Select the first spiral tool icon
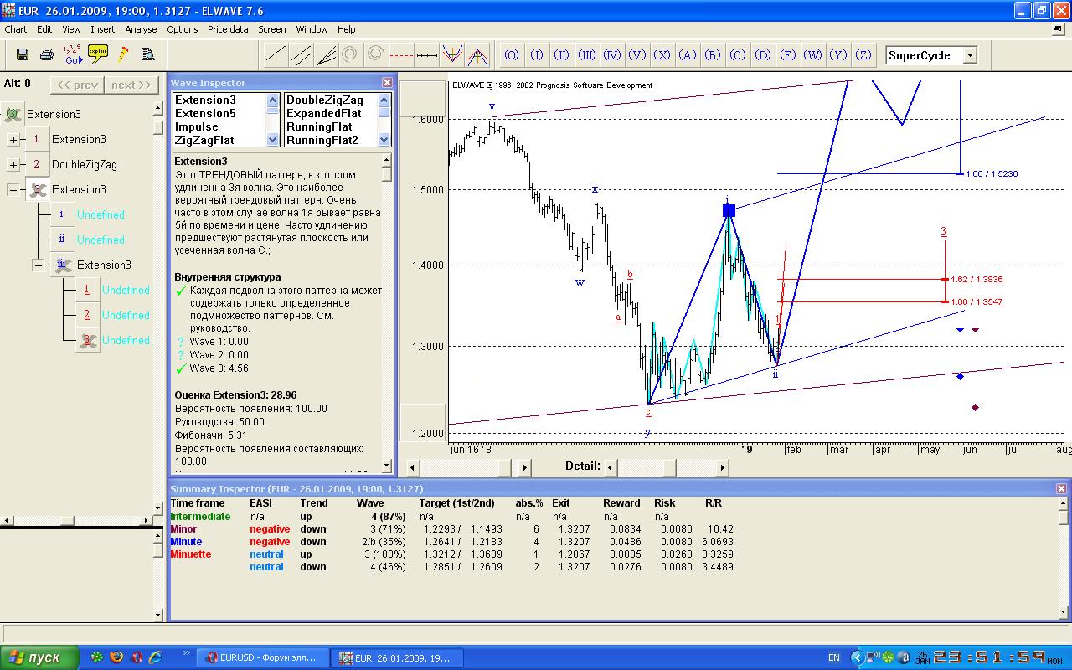 (350, 54)
